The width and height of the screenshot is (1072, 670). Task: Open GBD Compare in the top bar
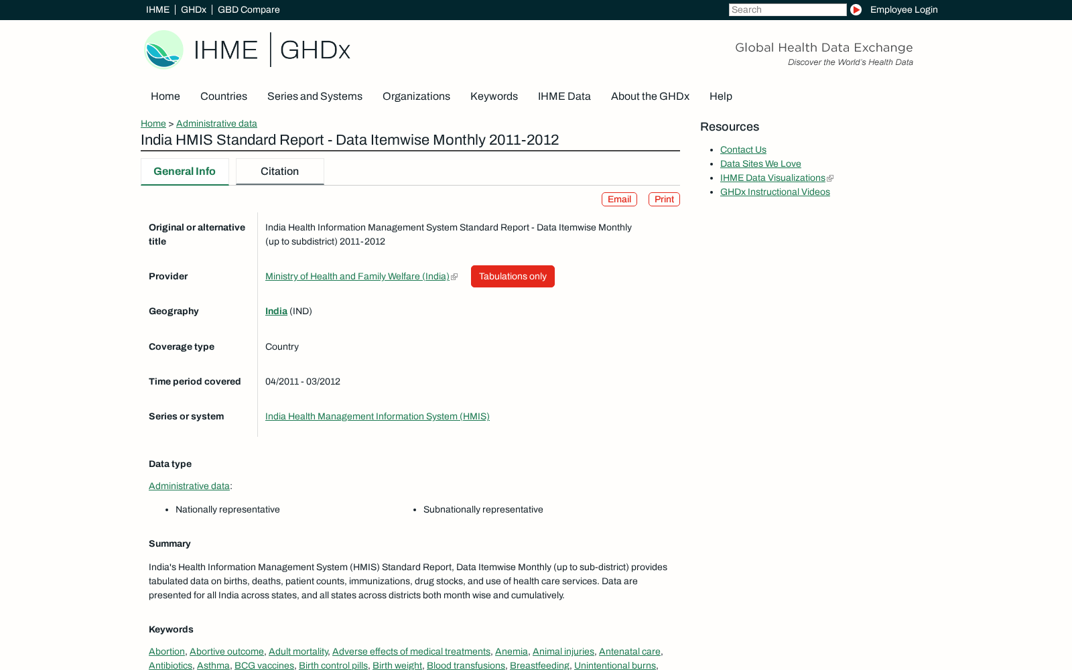pyautogui.click(x=249, y=9)
